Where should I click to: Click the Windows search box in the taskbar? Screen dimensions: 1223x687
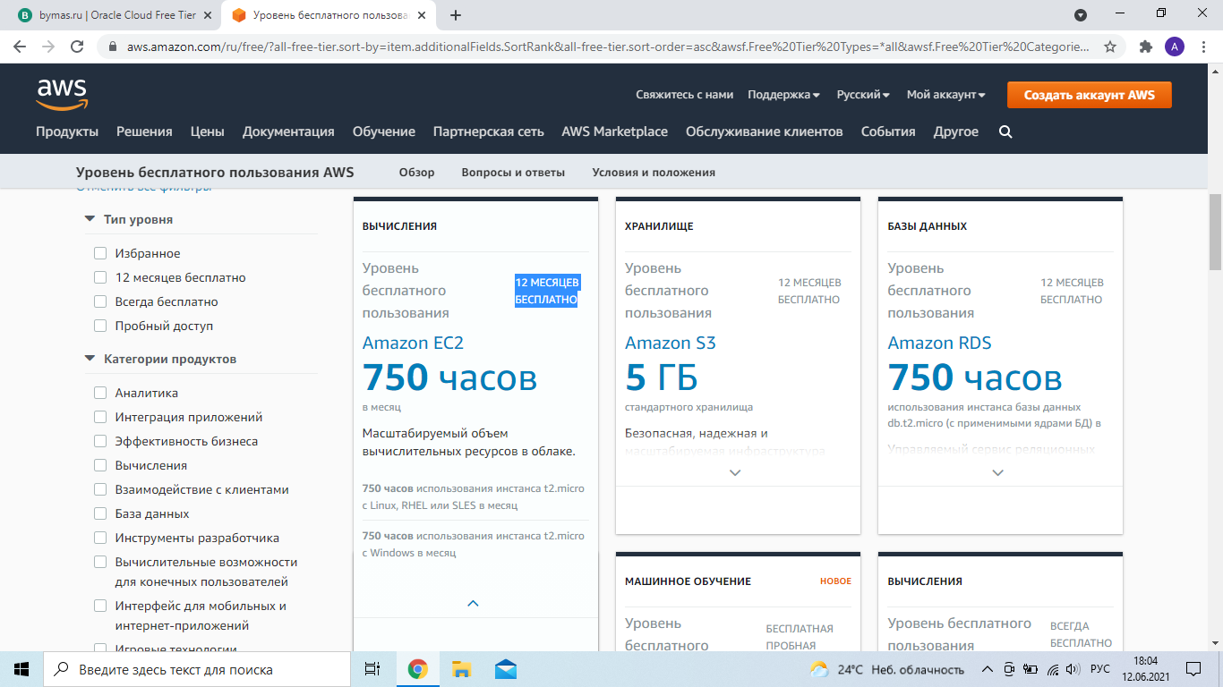(x=197, y=669)
